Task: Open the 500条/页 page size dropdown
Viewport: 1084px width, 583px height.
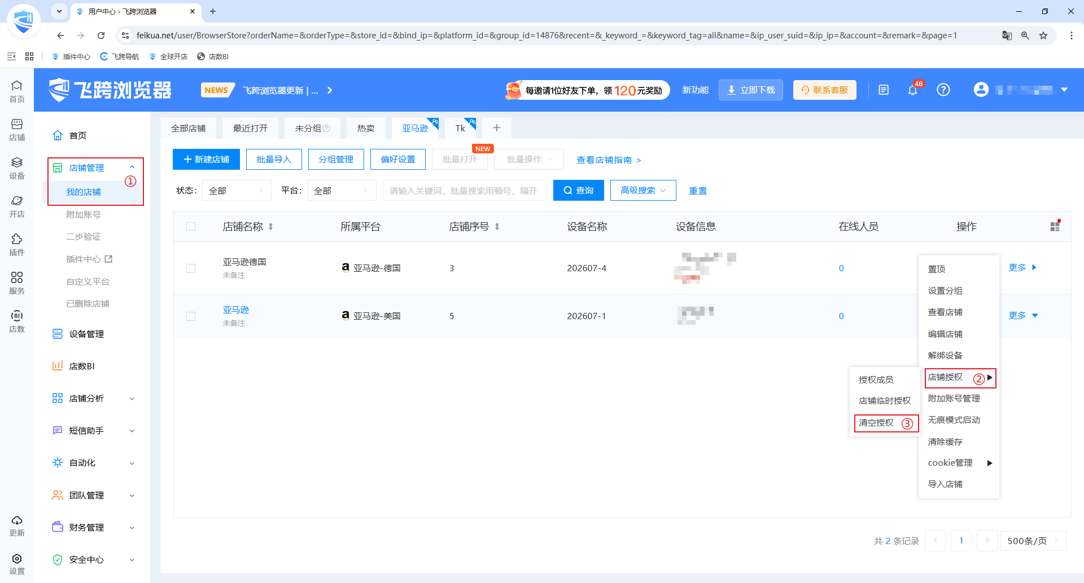Action: 1033,541
